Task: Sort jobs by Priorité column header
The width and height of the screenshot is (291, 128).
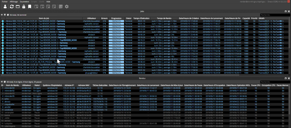Action: click(x=254, y=18)
